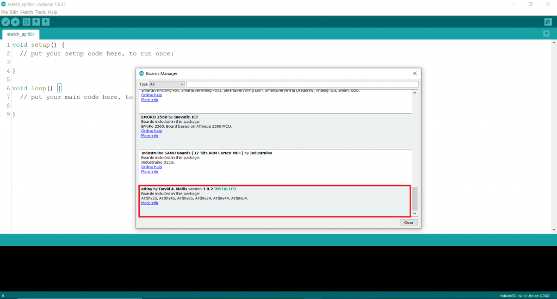557x299 pixels.
Task: Open the Tools menu
Action: (x=40, y=12)
